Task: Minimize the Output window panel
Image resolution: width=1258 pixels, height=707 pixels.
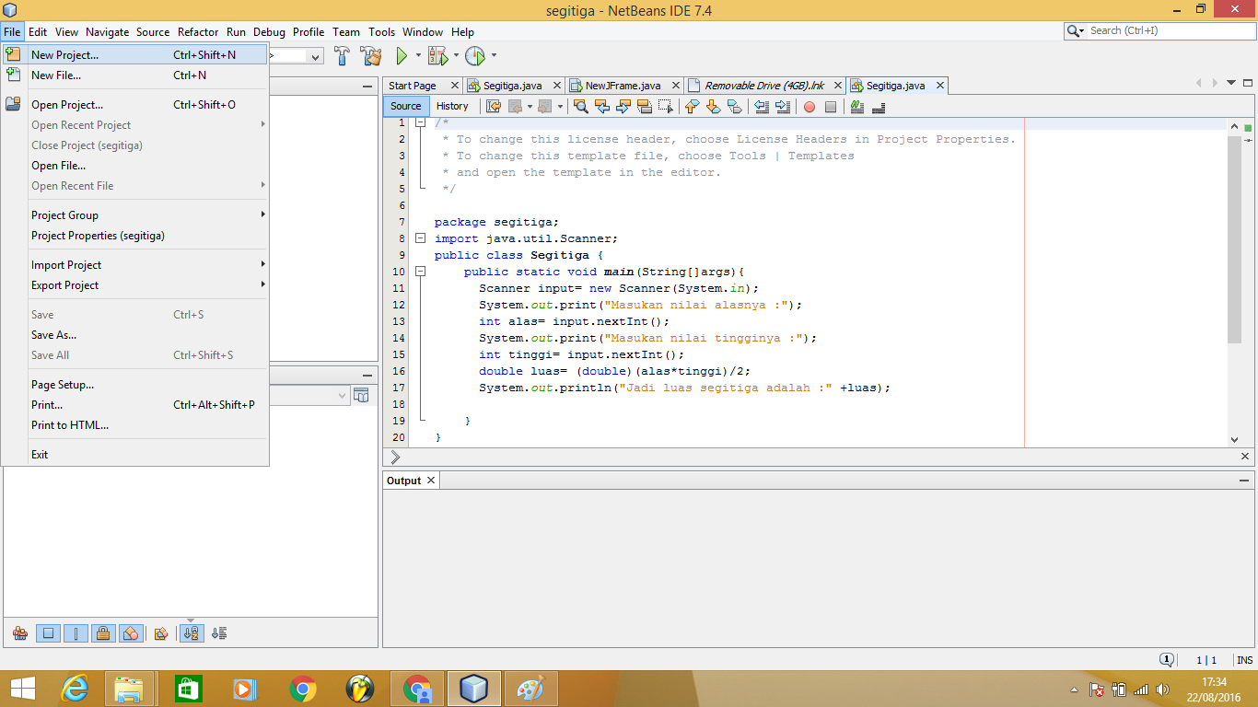Action: [x=1244, y=481]
